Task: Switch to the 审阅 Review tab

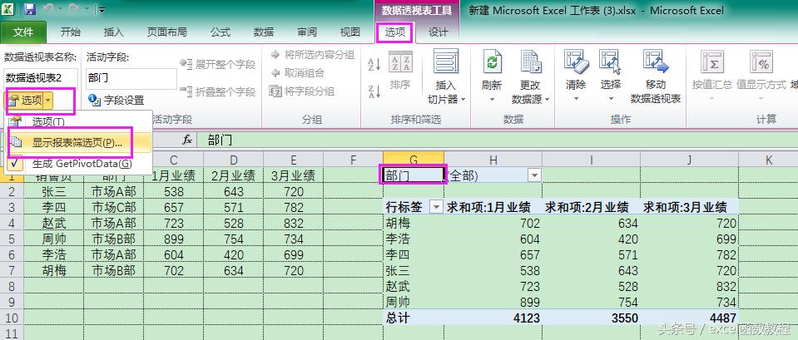Action: [307, 32]
